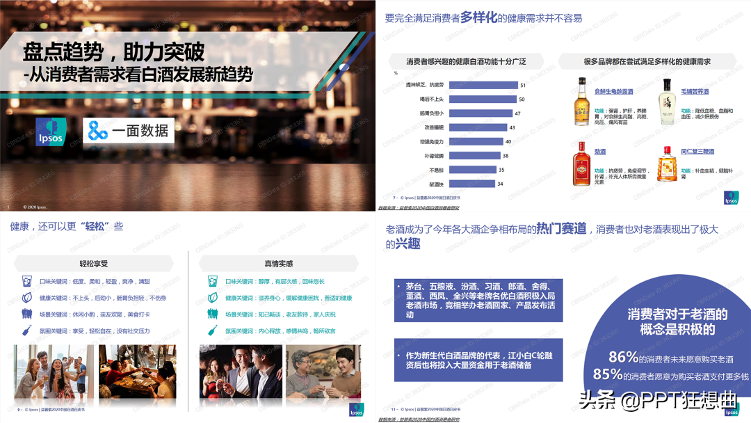
Task: Click the 86% purchase willingness statistic
Action: coord(670,358)
